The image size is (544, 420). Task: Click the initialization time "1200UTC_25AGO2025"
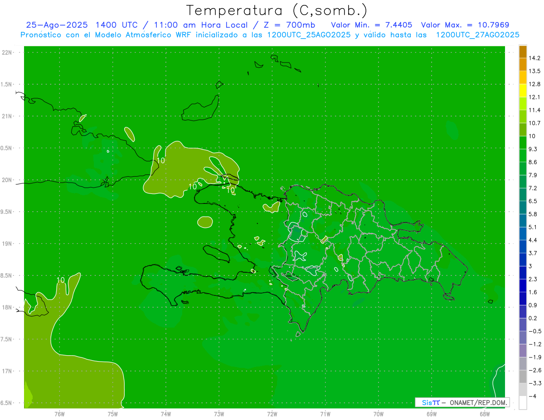click(x=309, y=35)
